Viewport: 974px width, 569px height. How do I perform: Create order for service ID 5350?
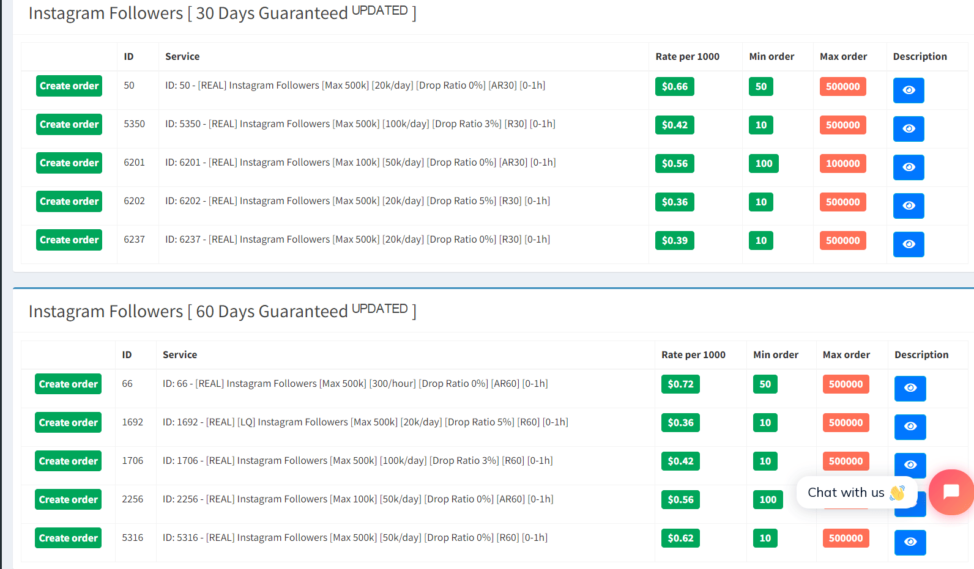pyautogui.click(x=69, y=125)
